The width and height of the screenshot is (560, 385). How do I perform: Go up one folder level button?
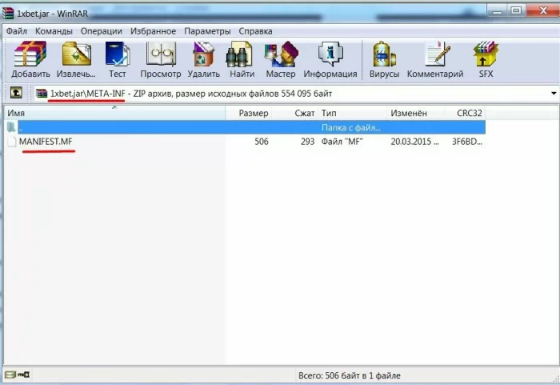click(x=14, y=94)
